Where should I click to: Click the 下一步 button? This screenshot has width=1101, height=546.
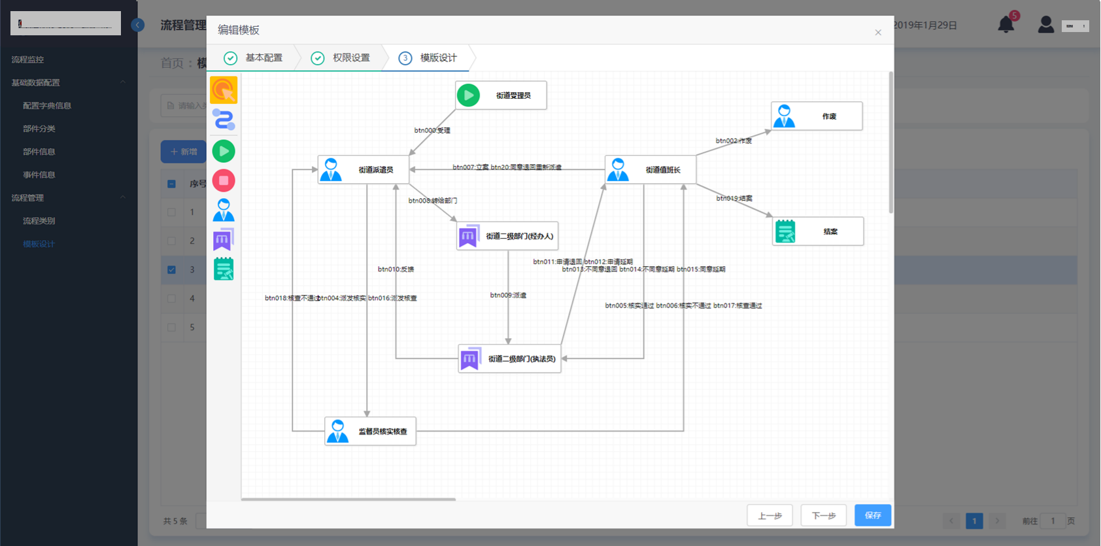[x=824, y=515]
